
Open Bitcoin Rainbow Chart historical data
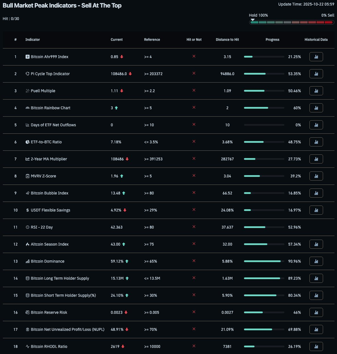(316, 108)
